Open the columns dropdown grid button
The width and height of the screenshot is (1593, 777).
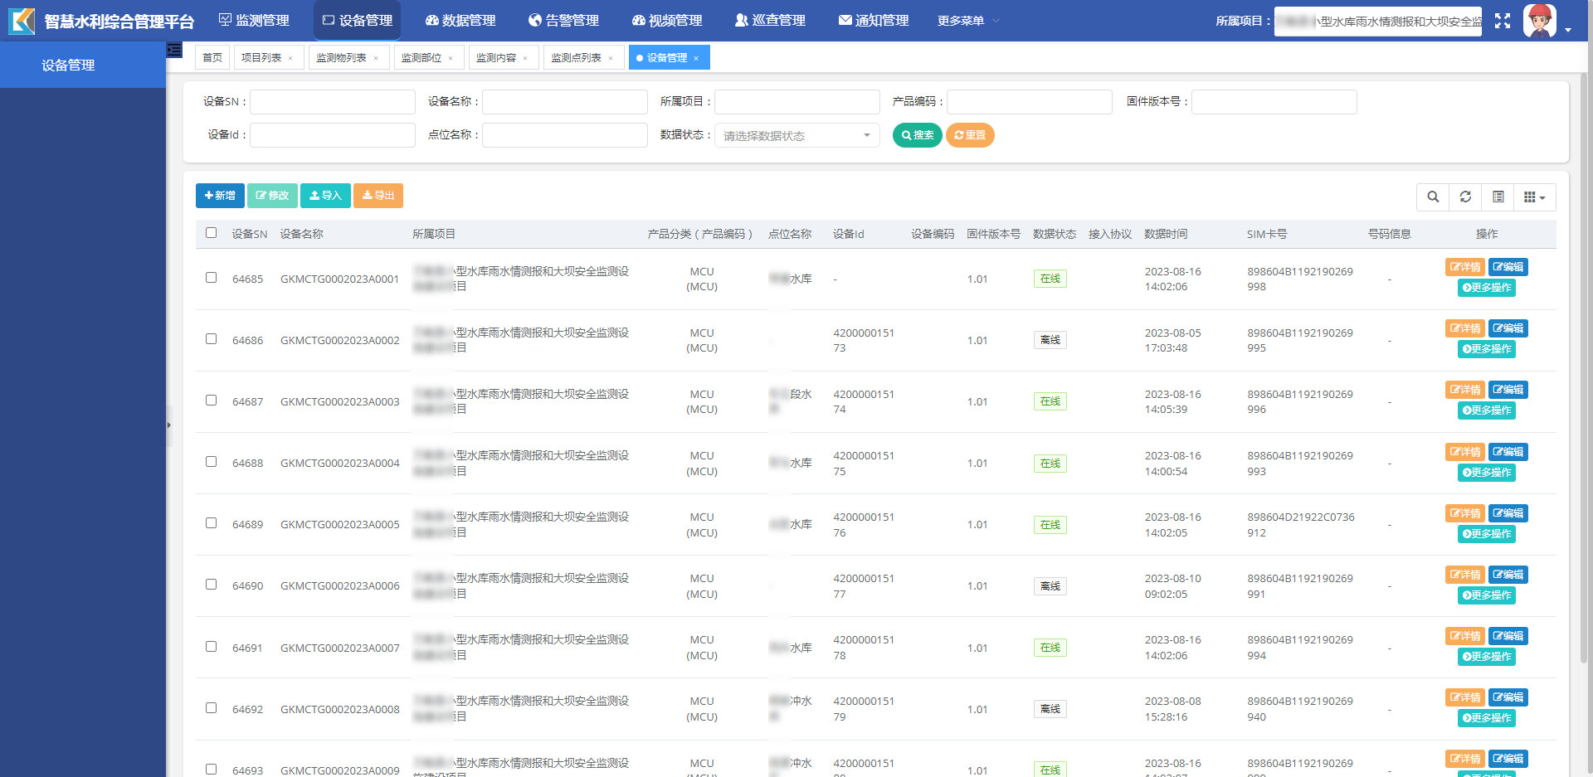point(1534,197)
